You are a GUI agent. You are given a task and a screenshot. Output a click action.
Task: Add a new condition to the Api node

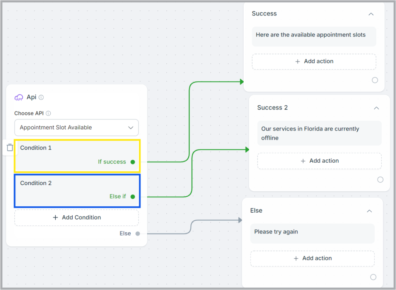(x=77, y=218)
